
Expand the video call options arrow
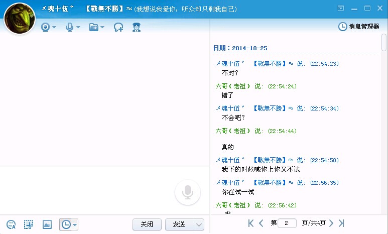click(55, 27)
